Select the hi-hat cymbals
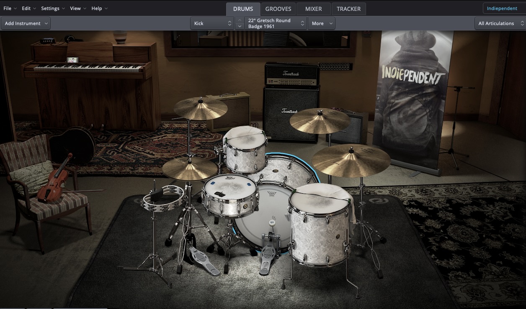The image size is (526, 309). (x=190, y=169)
